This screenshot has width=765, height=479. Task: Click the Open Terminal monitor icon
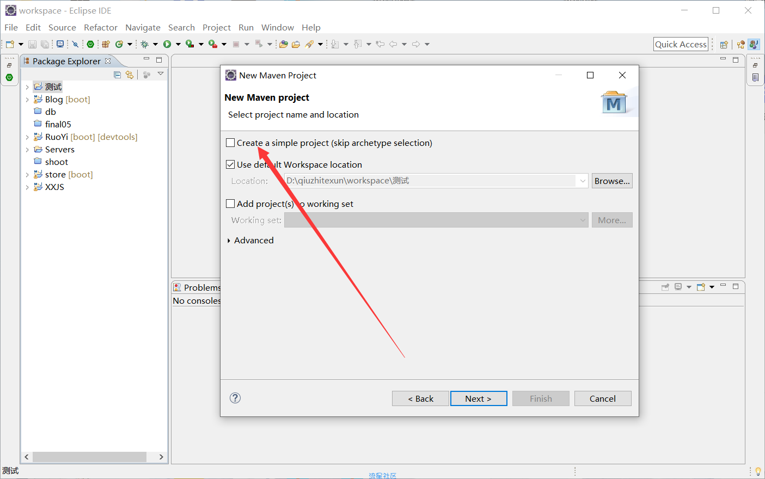(x=60, y=44)
